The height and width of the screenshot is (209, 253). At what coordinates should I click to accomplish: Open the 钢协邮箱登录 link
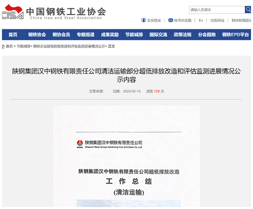(241, 20)
